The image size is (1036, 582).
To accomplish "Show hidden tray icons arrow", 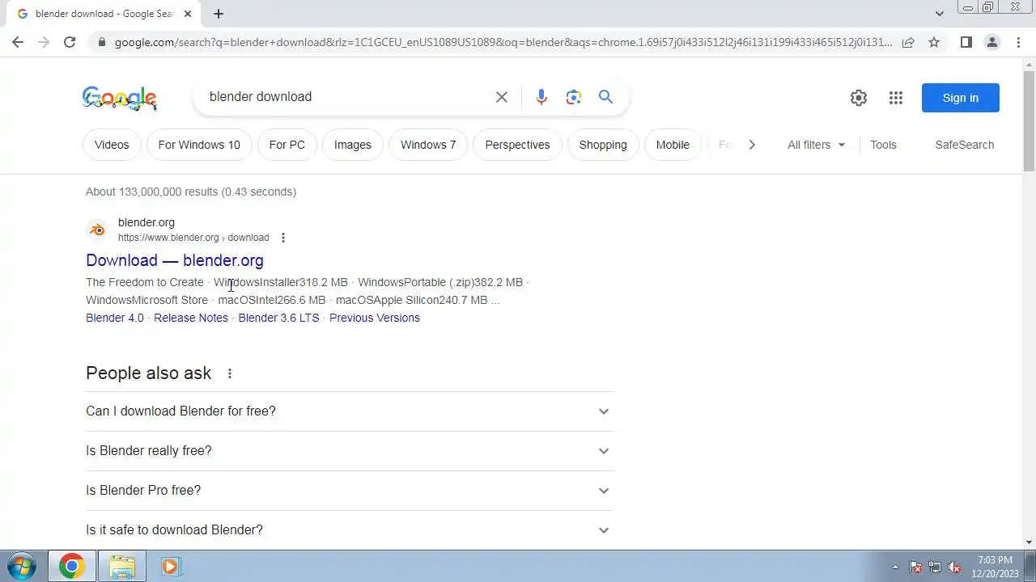I will click(895, 567).
